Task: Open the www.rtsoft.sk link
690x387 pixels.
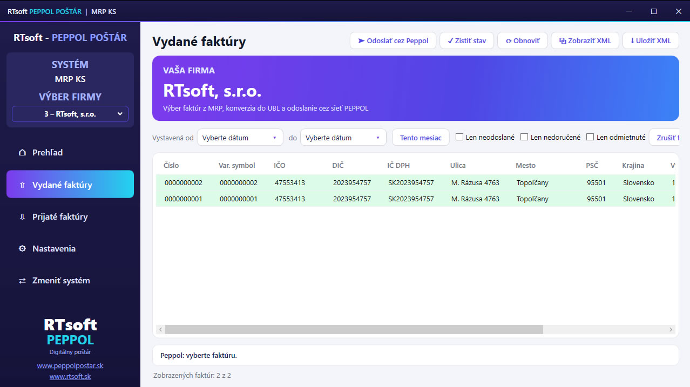Action: 70,377
